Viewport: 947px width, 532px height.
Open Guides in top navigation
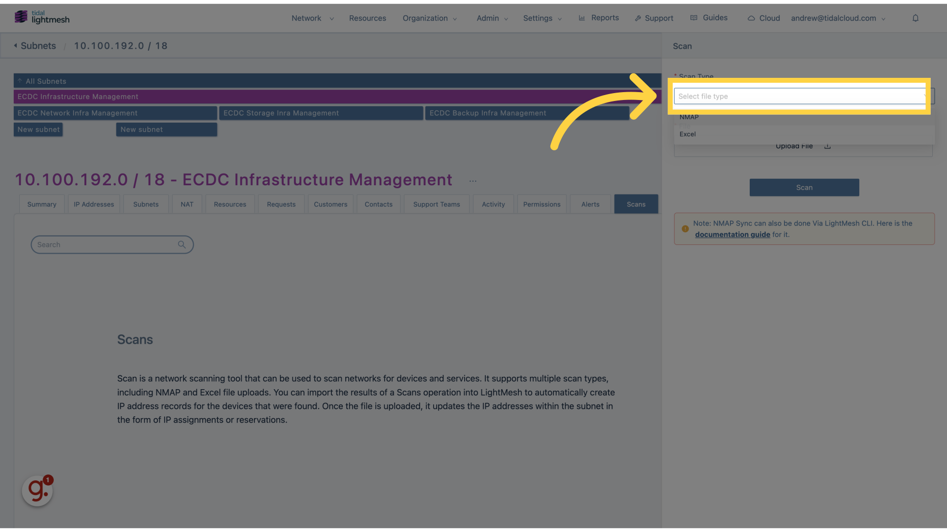pos(715,18)
